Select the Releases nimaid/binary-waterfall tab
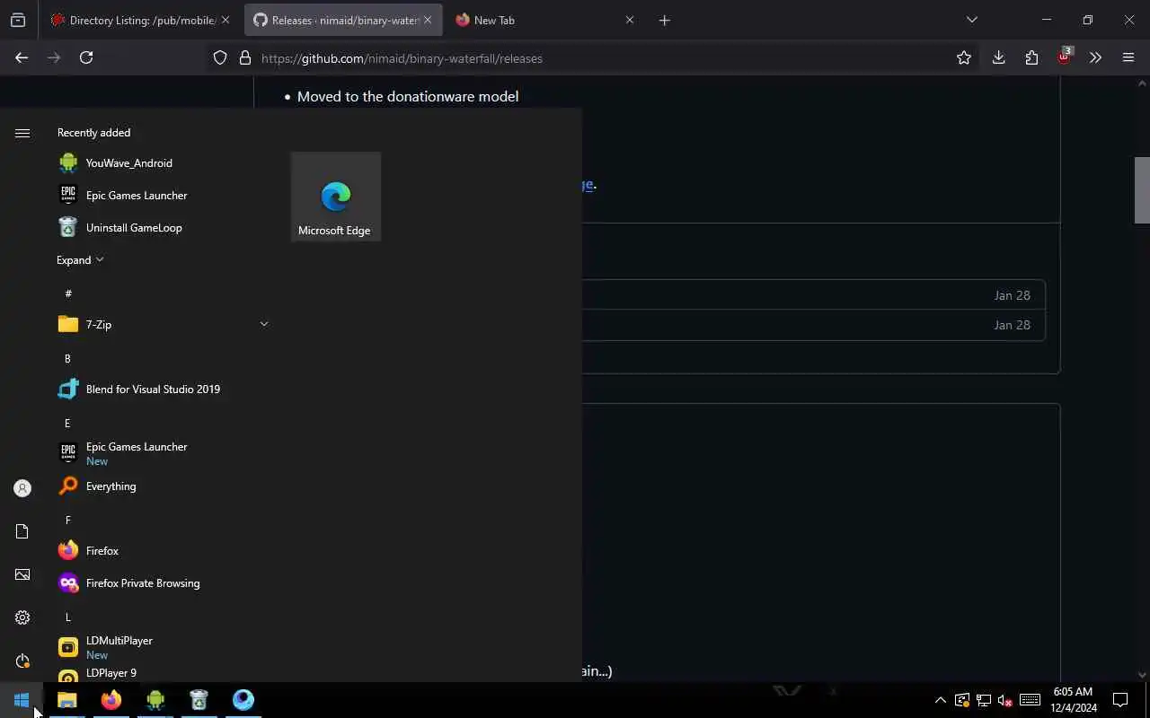 click(342, 20)
